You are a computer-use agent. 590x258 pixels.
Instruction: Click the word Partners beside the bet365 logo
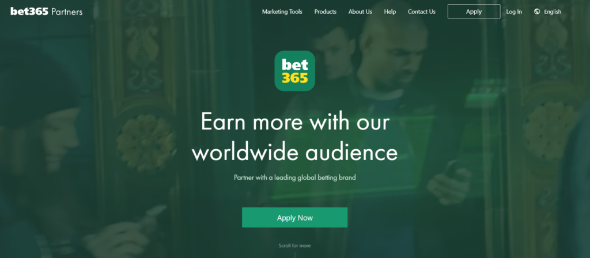[67, 12]
